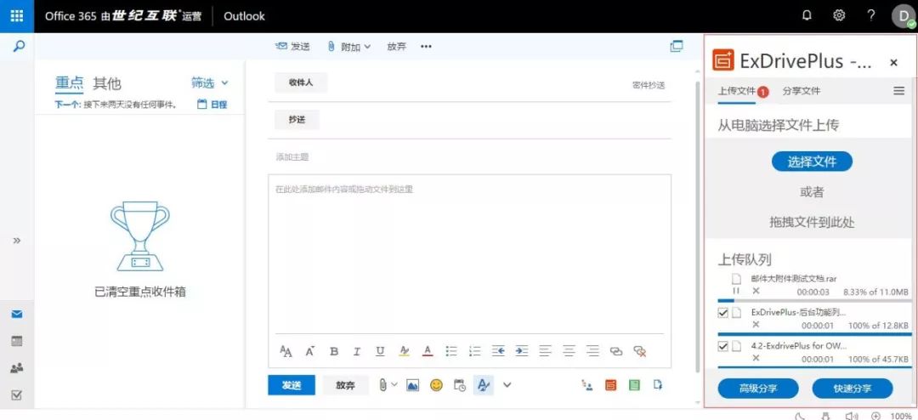This screenshot has width=918, height=420.
Task: Open the calendar clock scheduling icon
Action: click(x=460, y=385)
